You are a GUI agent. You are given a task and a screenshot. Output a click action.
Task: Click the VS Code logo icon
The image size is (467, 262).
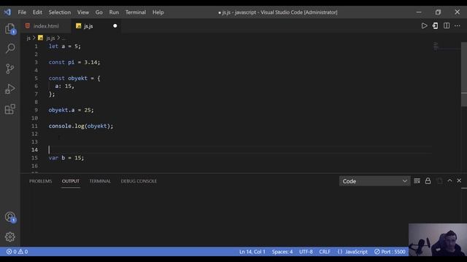click(7, 12)
